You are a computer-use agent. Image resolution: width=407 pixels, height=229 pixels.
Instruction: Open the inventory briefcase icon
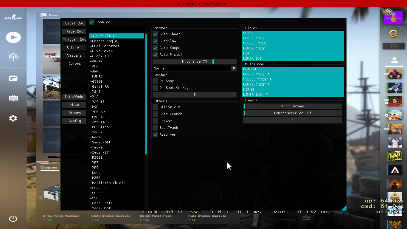click(13, 78)
